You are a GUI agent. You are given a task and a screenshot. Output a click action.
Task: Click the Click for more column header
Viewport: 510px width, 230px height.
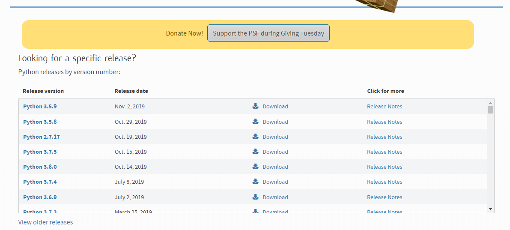(385, 91)
